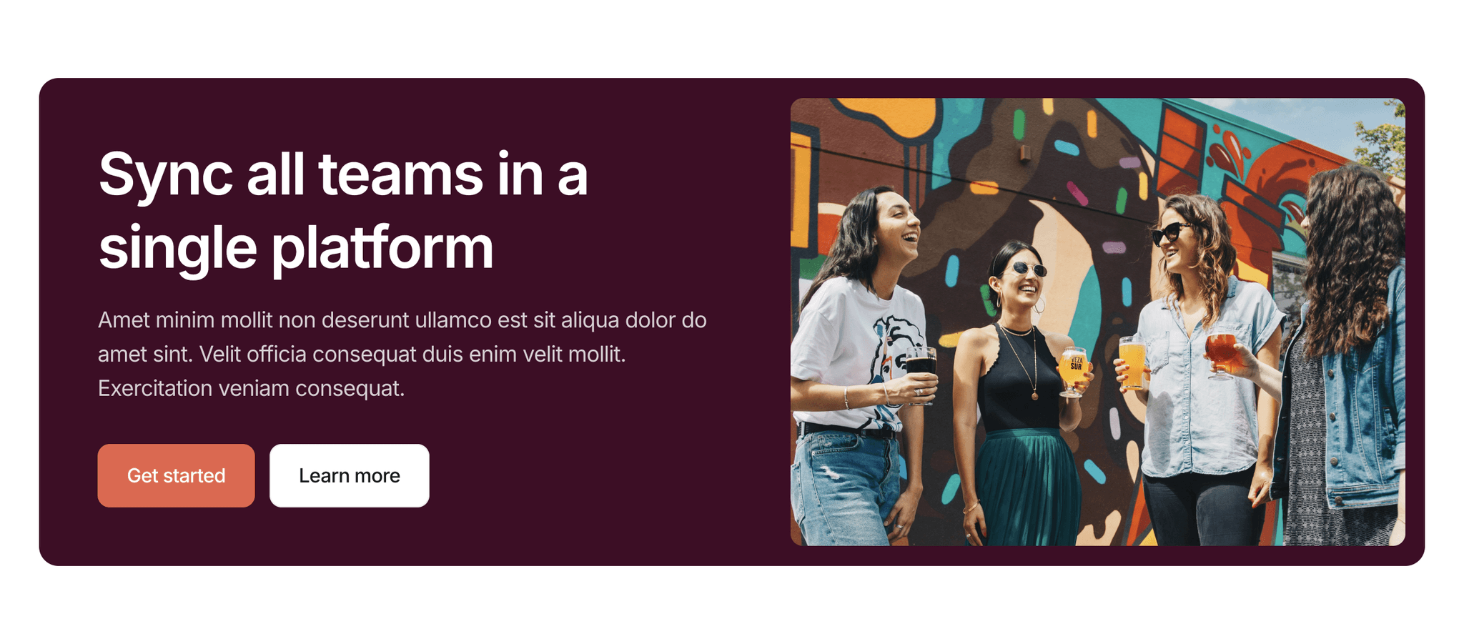Select the "Sync all teams" heading line
The width and height of the screenshot is (1464, 644).
click(343, 175)
